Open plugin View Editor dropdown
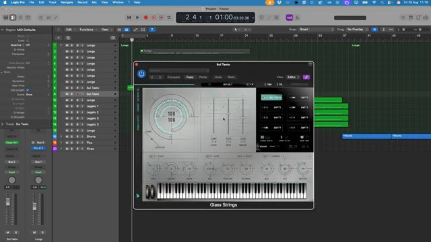This screenshot has height=242, width=431. 293,77
